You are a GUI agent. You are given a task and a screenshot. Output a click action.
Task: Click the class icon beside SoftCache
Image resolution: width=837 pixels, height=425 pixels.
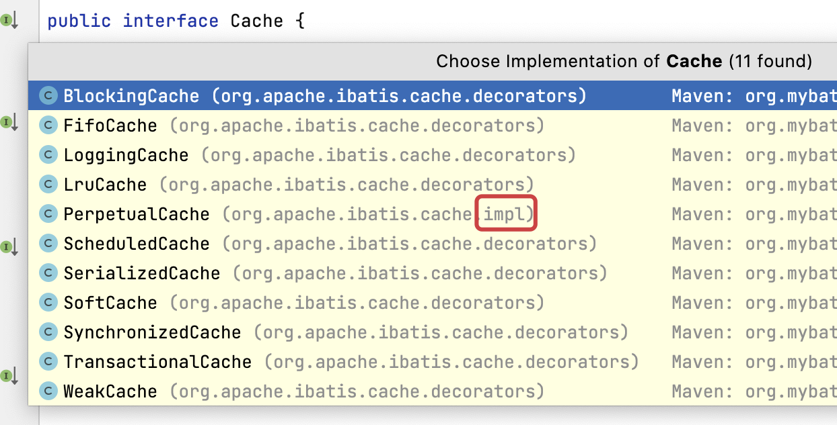pos(48,303)
